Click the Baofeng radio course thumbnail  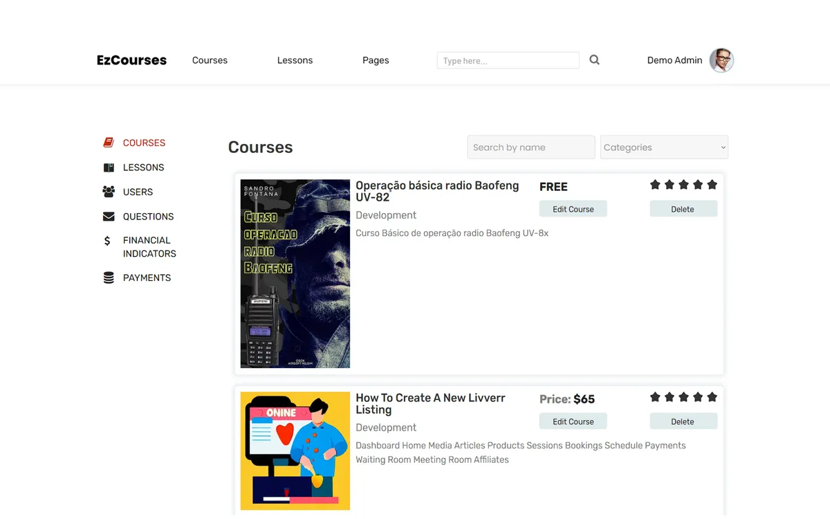pyautogui.click(x=295, y=274)
